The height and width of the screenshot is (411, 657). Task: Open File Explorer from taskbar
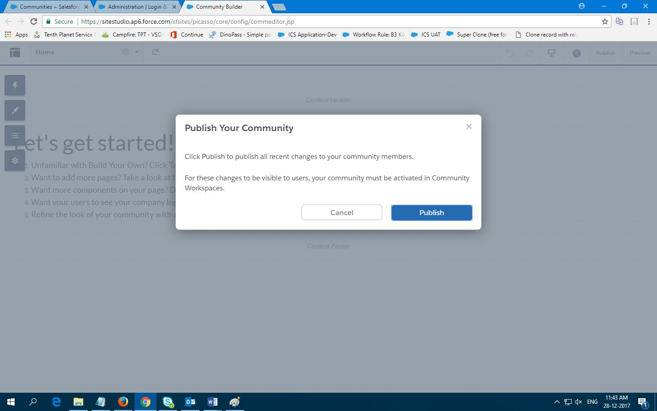click(78, 402)
